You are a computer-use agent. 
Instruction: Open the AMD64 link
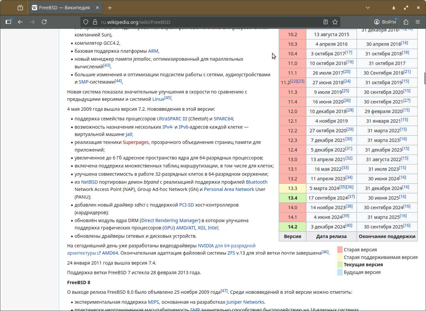(x=110, y=253)
